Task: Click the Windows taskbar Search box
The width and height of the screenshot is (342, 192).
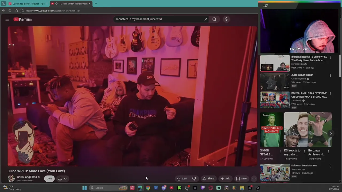Action: [x=108, y=188]
